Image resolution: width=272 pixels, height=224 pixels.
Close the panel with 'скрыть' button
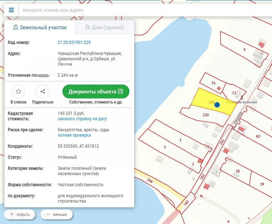(20, 214)
